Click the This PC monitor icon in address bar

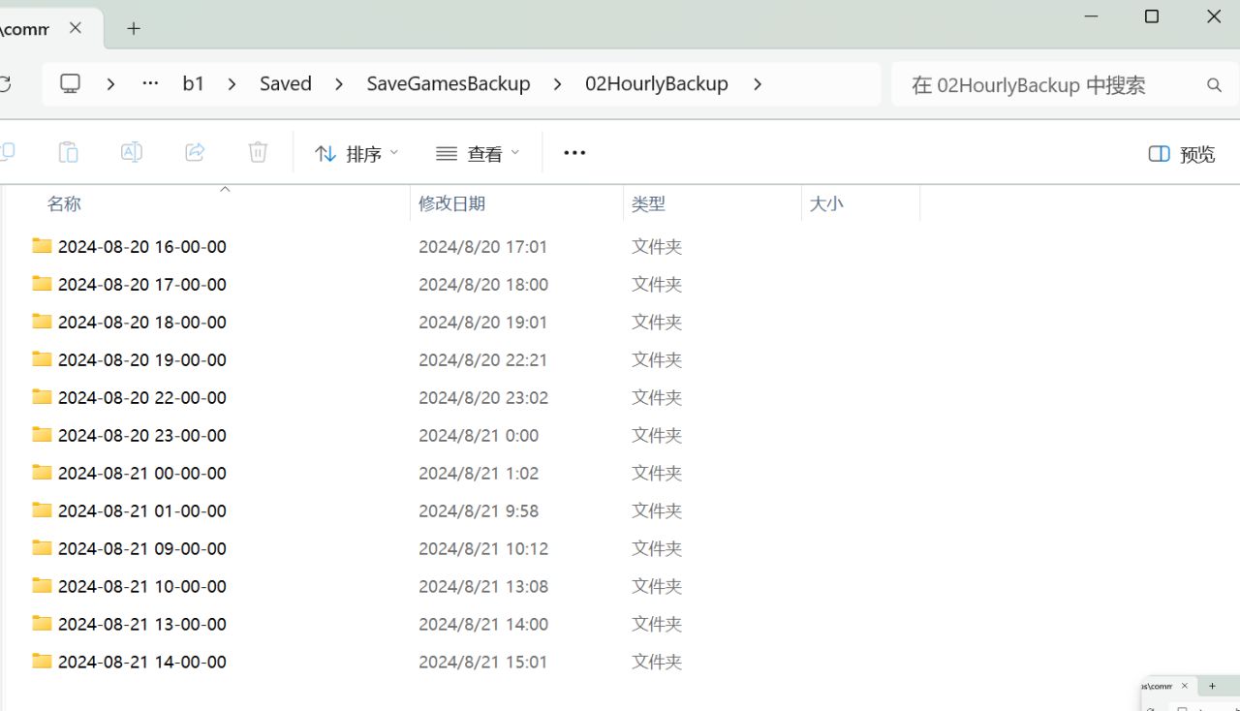point(71,84)
